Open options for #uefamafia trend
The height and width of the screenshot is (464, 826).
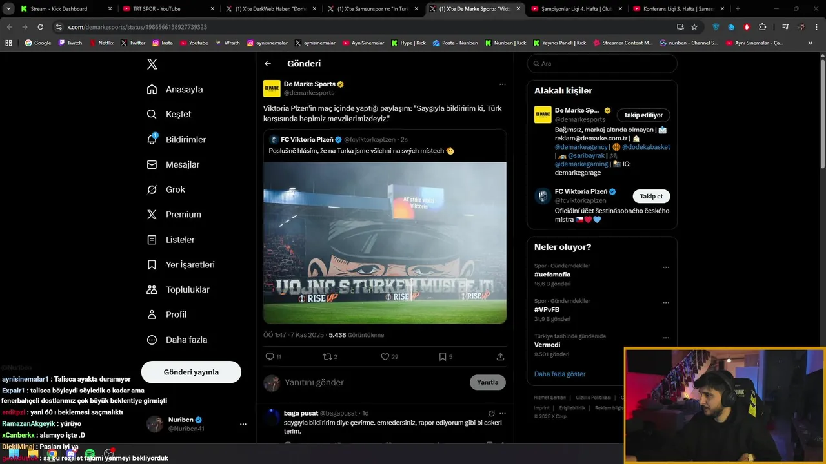pyautogui.click(x=666, y=267)
